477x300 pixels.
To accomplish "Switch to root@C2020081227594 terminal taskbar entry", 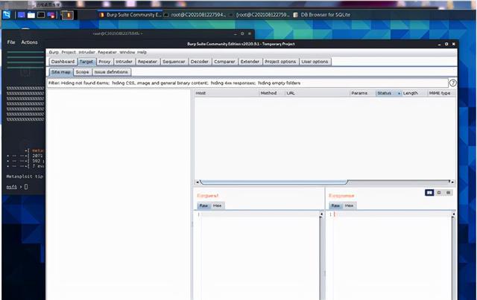I will click(x=195, y=15).
